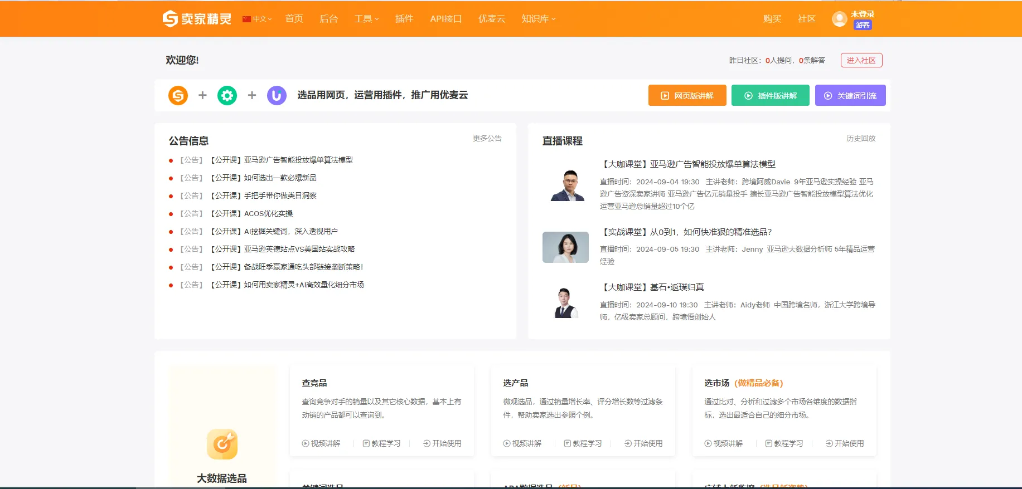Click the orange SellerSprite web icon
The image size is (1022, 489).
[x=178, y=95]
